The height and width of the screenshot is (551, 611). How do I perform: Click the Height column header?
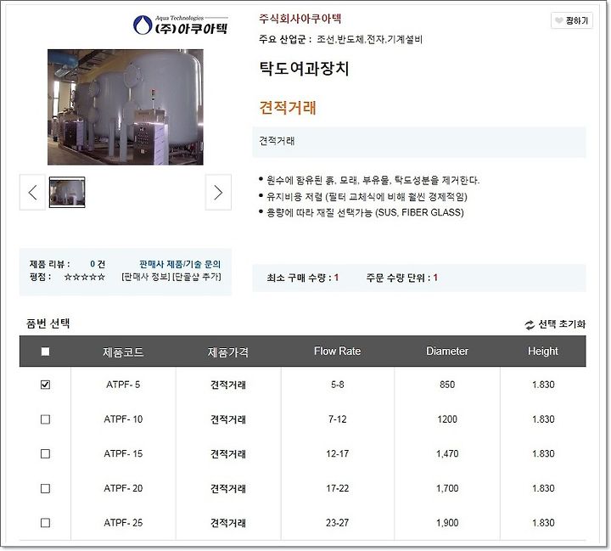click(x=543, y=351)
